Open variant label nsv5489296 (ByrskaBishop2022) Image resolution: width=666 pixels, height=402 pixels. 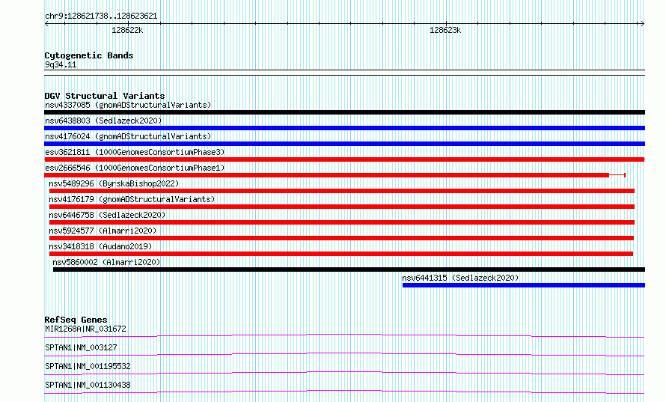click(114, 183)
